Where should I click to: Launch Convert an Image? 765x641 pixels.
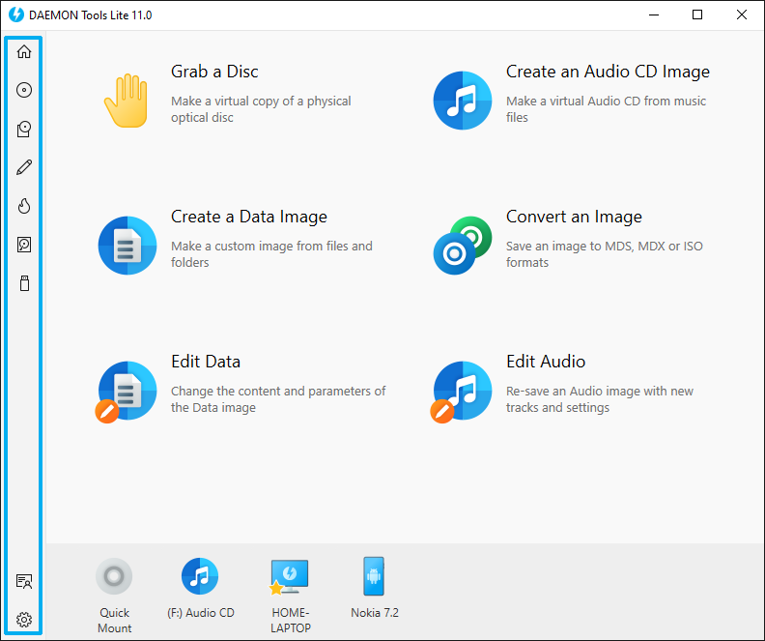574,217
